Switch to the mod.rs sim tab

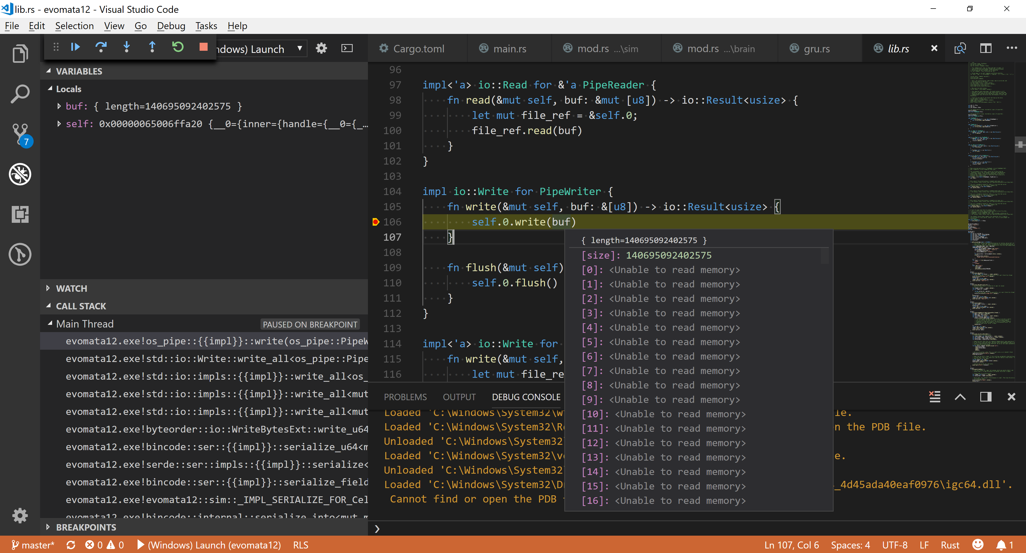click(606, 49)
